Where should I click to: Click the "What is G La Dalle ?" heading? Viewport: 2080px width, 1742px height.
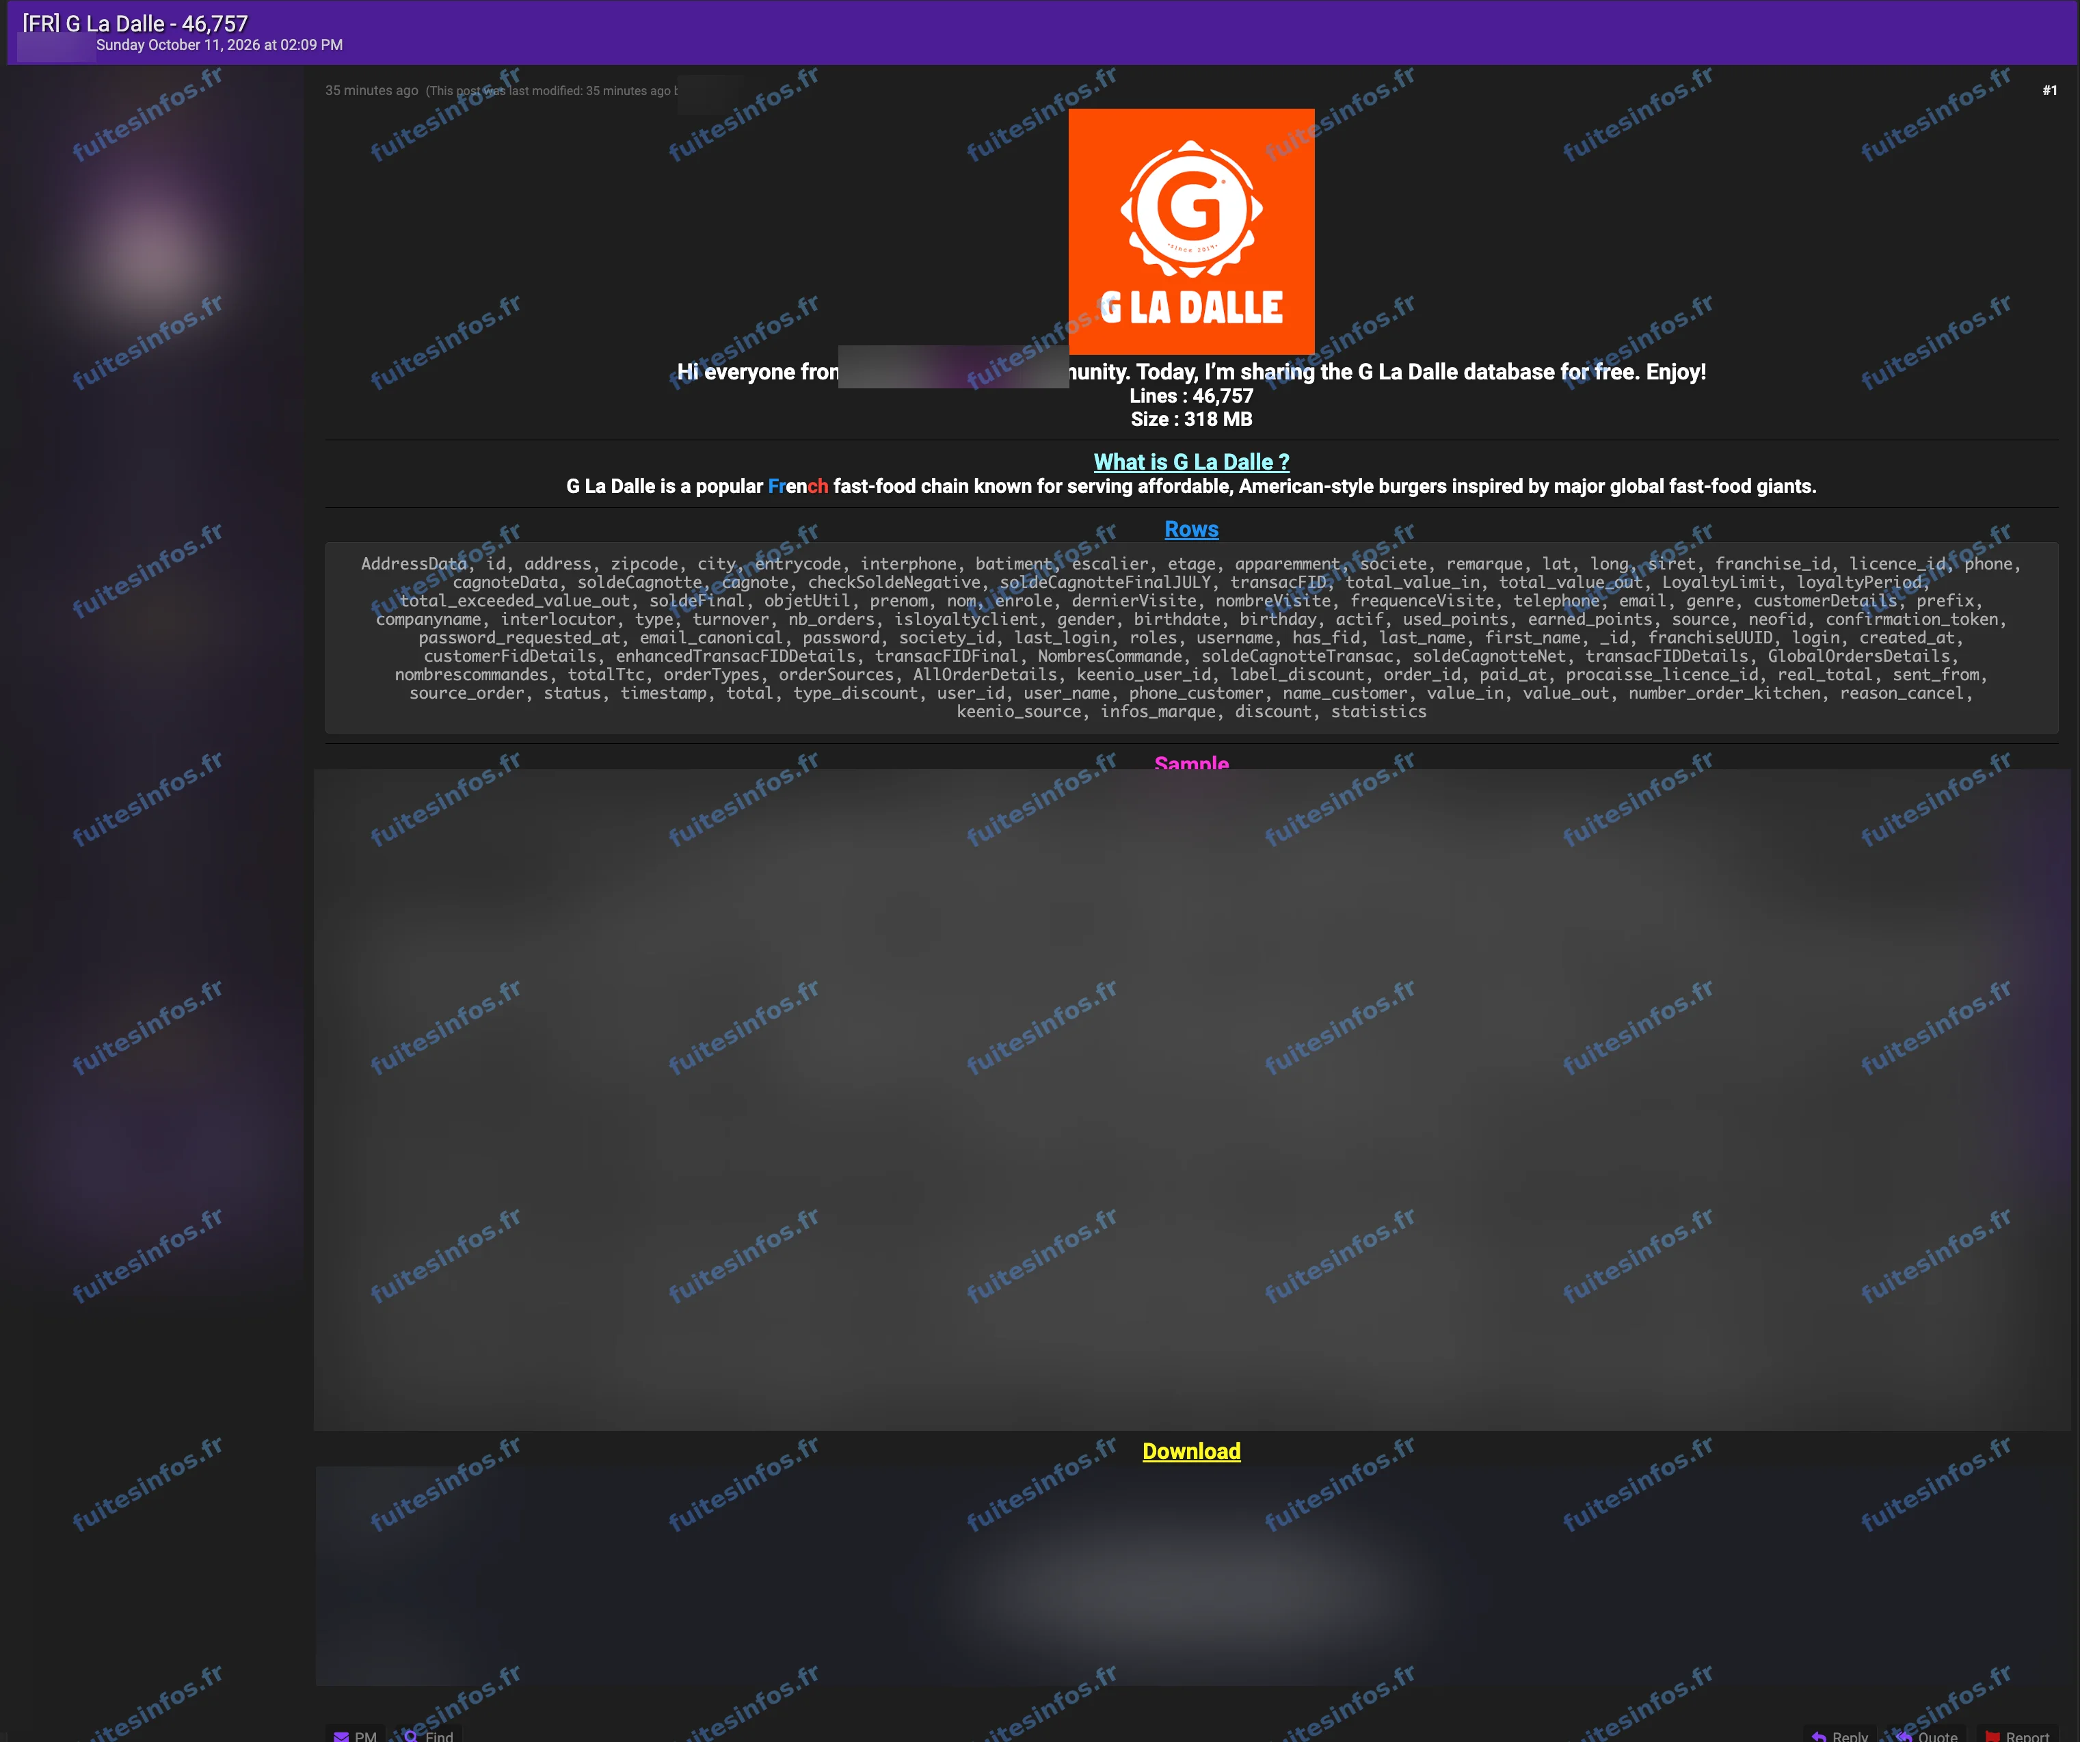click(1190, 461)
